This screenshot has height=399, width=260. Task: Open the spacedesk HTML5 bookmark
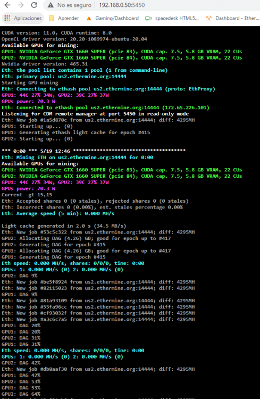(x=177, y=18)
